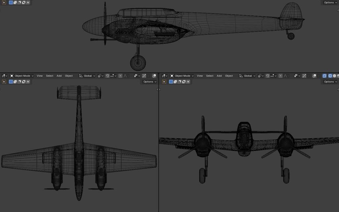Open the editor type menu in the front-view viewport header
This screenshot has height=212, width=339.
(x=165, y=76)
